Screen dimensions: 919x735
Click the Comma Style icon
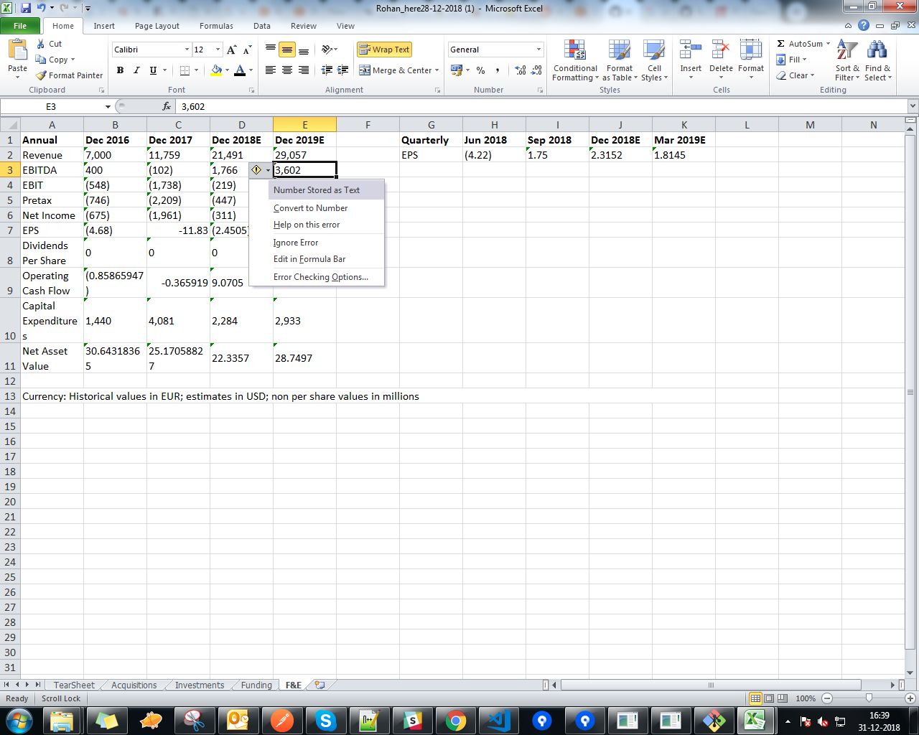(497, 70)
